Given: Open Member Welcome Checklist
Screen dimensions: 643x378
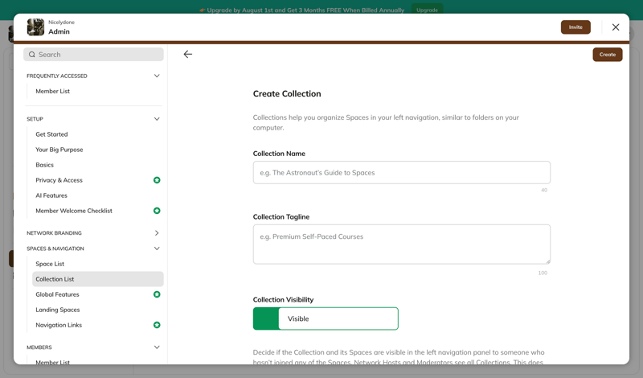Looking at the screenshot, I should (x=74, y=211).
